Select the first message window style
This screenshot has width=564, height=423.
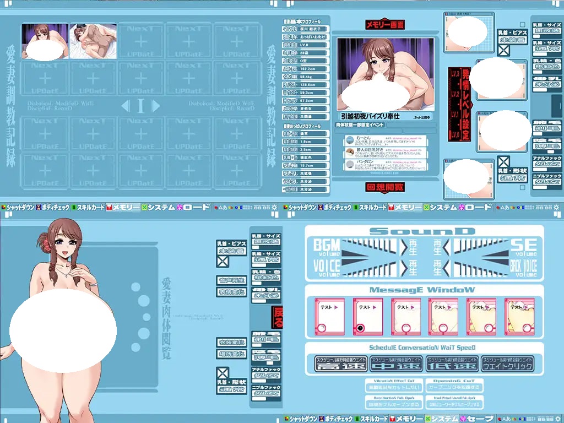(x=329, y=317)
